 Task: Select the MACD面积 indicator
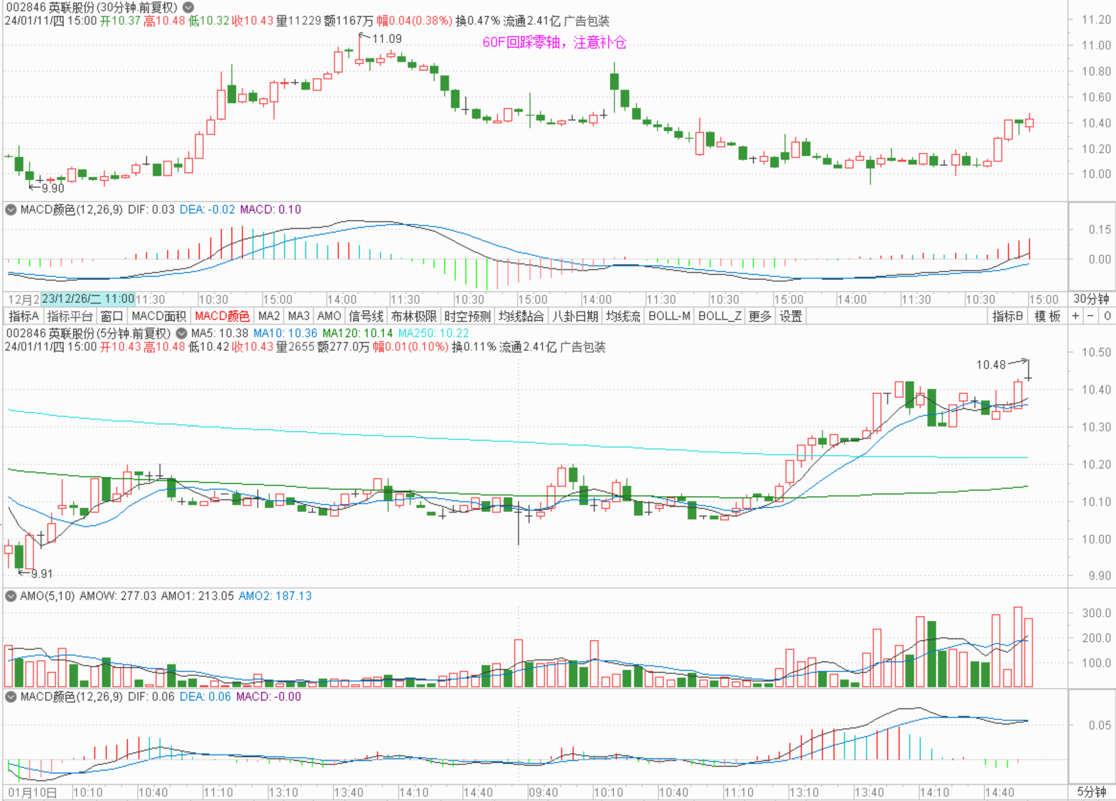159,316
